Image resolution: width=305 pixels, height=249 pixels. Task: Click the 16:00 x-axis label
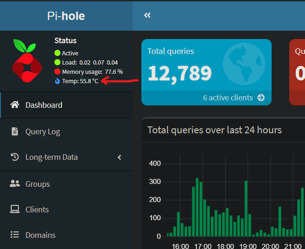[180, 246]
